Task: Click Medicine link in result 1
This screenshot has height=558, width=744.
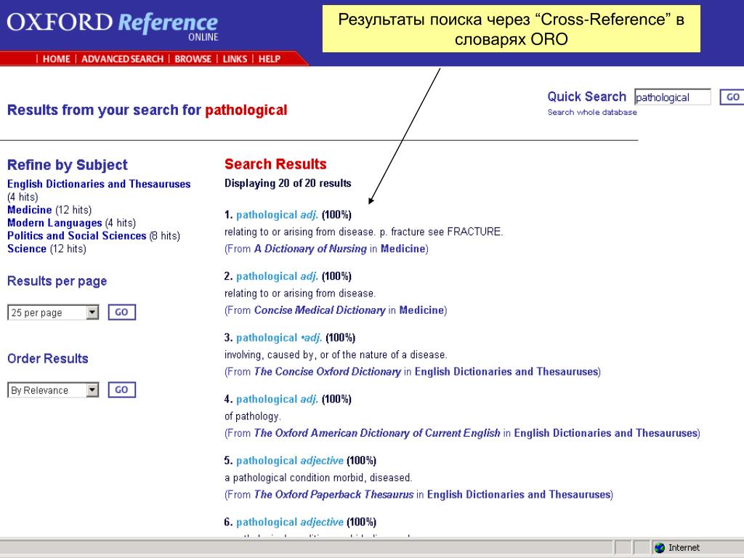Action: point(403,248)
